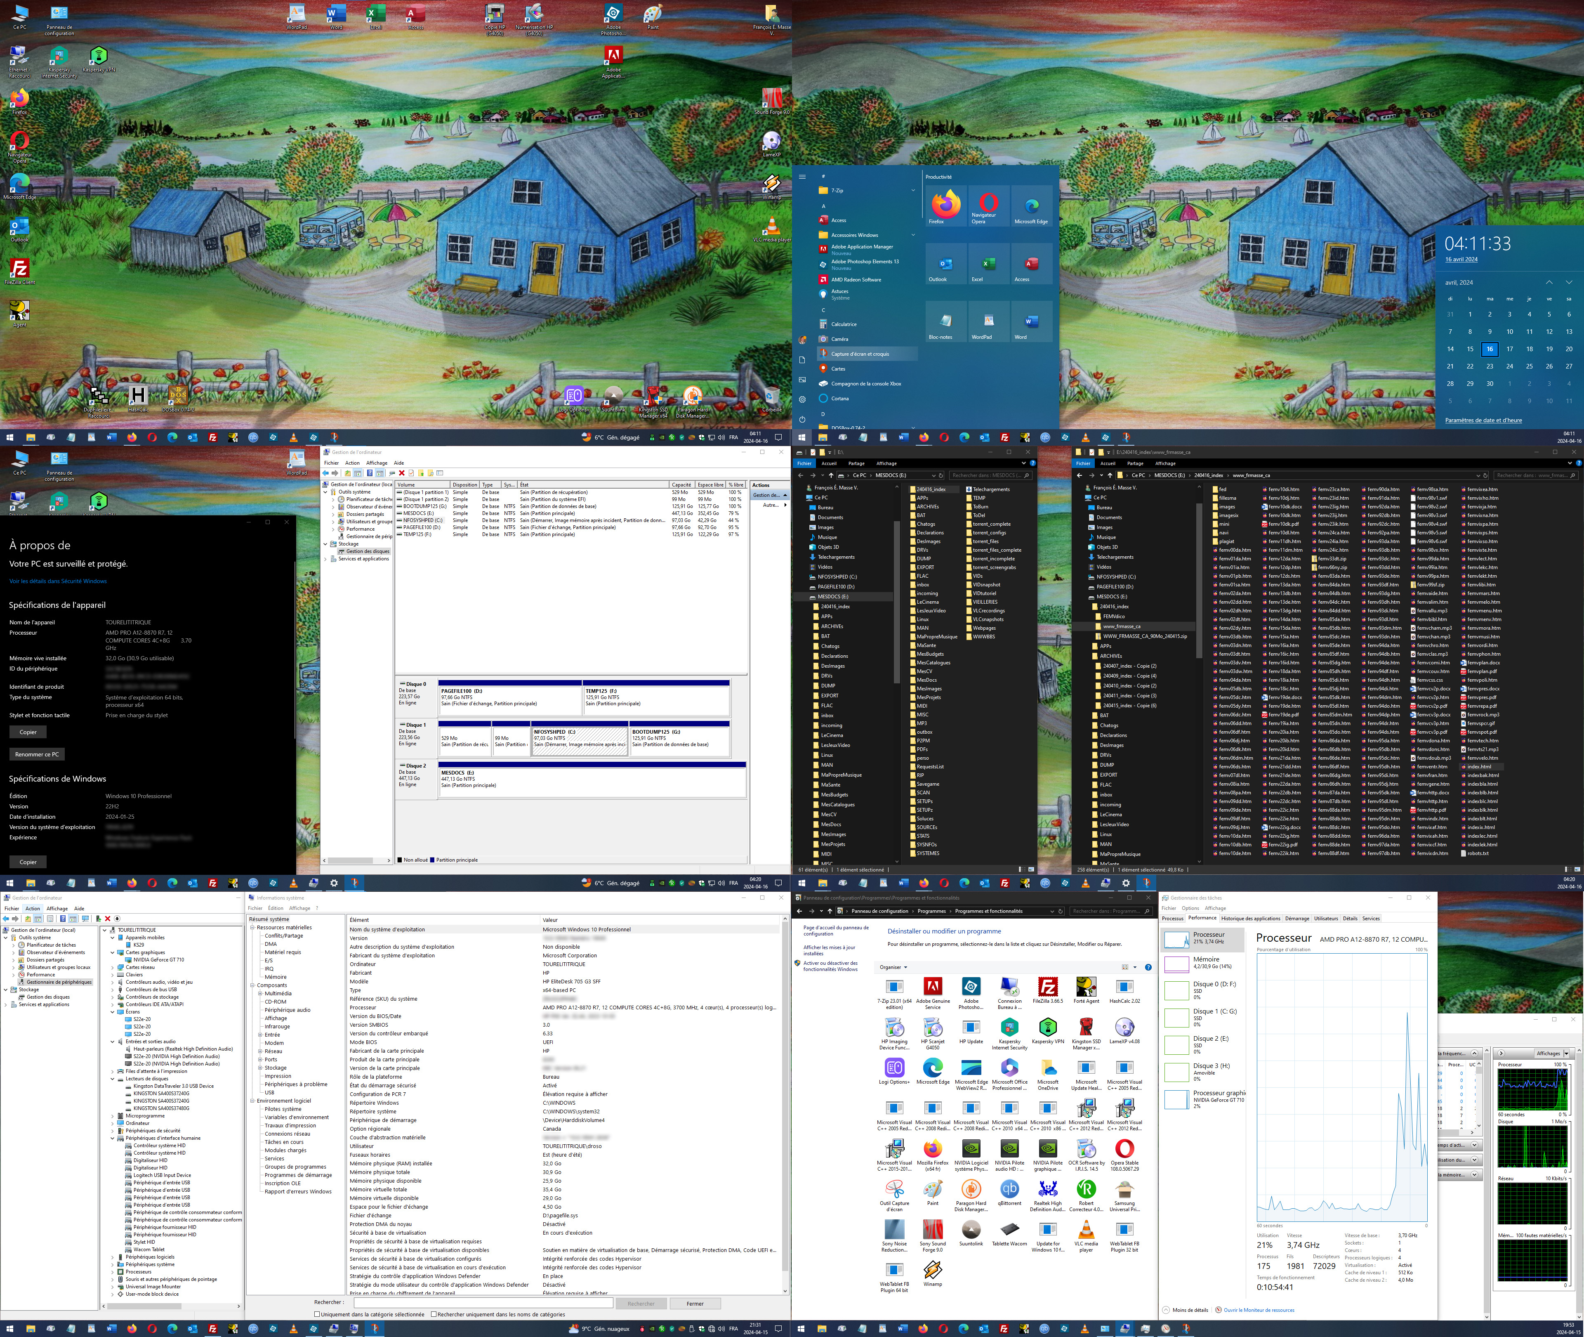Check Uniquement dans la catégorie sélectionnée
The height and width of the screenshot is (1337, 1584).
[x=317, y=1314]
